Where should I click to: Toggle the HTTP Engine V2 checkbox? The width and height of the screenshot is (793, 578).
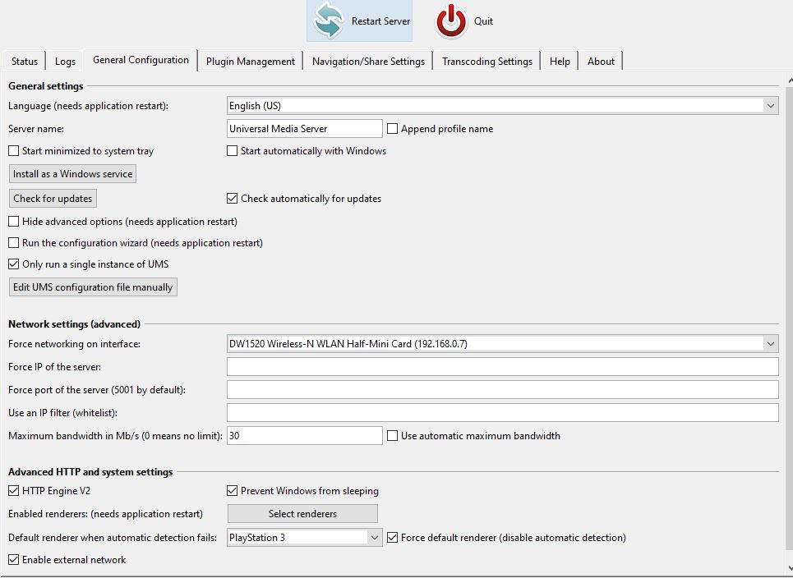coord(14,491)
